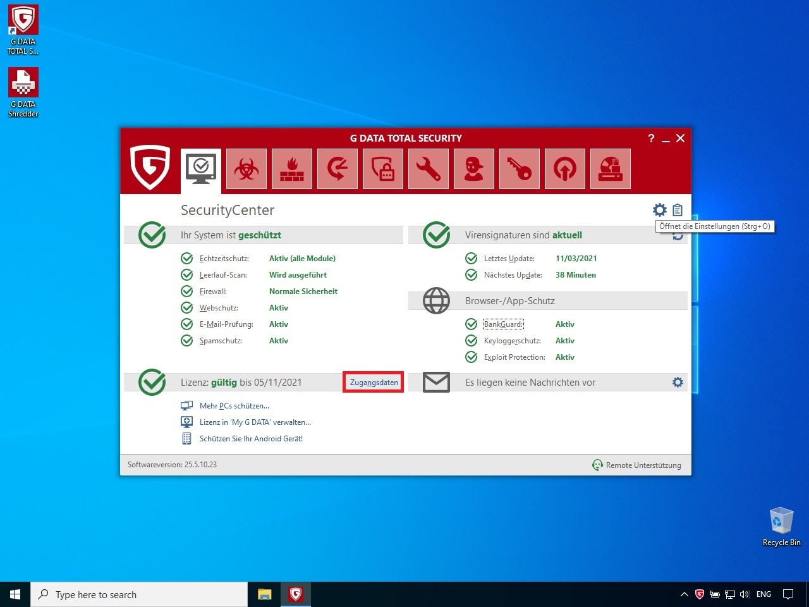Open the Autostart Manager power tab
Viewport: 809px width, 607px height.
point(565,169)
